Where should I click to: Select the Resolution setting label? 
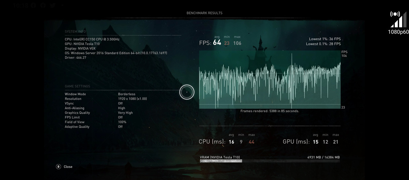click(73, 99)
